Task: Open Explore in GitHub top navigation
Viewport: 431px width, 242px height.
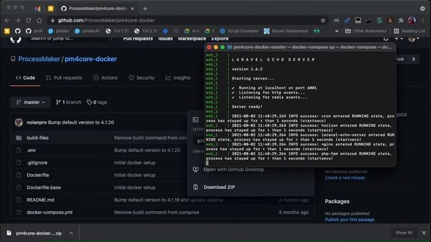Action: pos(220,39)
